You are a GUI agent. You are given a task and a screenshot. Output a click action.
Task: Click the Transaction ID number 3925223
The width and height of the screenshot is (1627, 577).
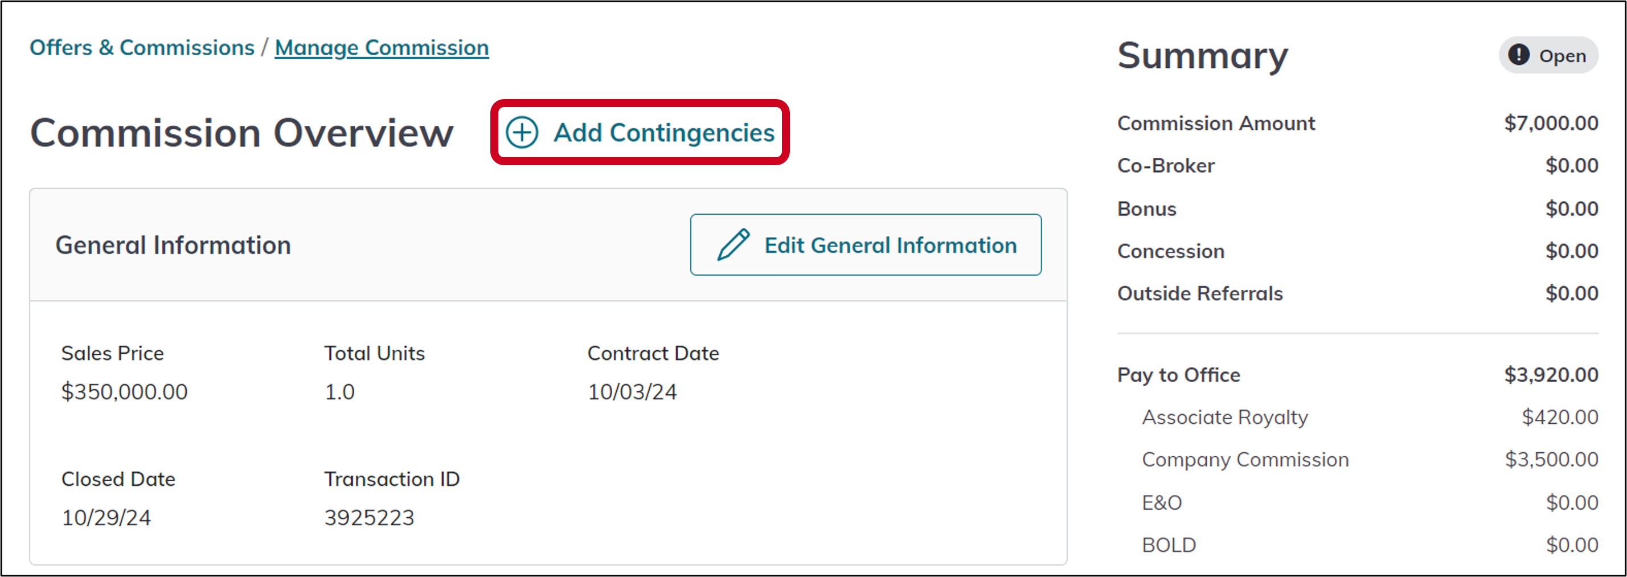tap(369, 518)
